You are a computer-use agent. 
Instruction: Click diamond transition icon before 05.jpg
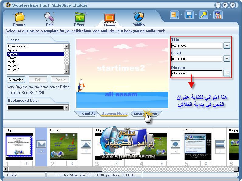tap(175, 144)
